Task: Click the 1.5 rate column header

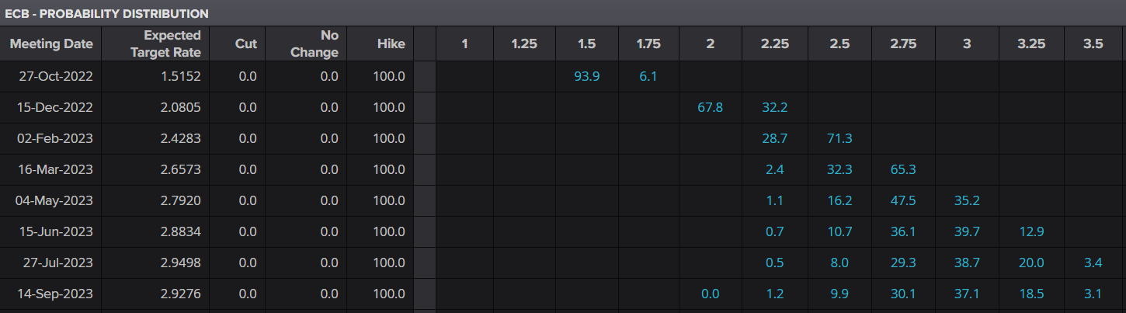Action: click(586, 44)
